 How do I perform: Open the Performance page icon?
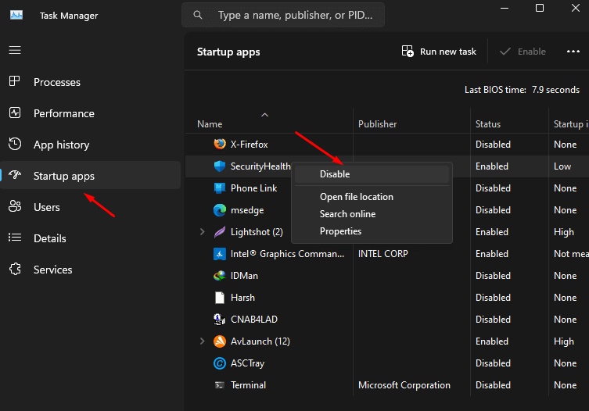coord(14,113)
